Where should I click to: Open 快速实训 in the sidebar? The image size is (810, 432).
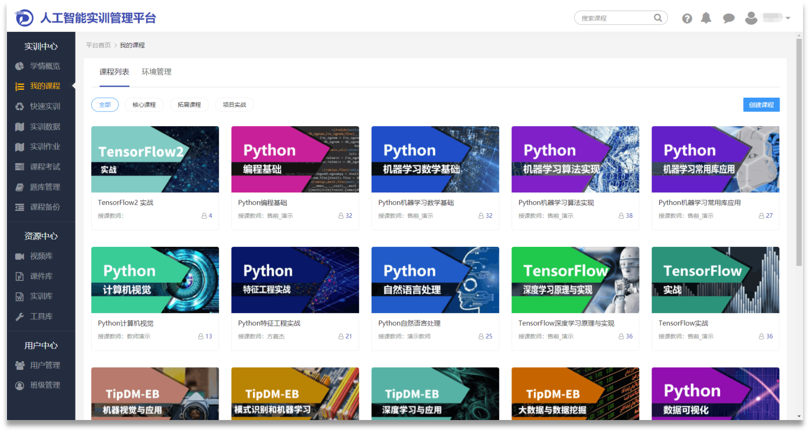coord(45,106)
